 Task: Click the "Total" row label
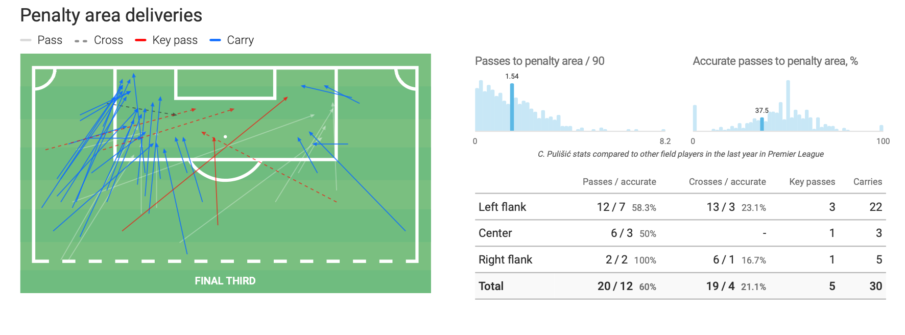point(491,286)
